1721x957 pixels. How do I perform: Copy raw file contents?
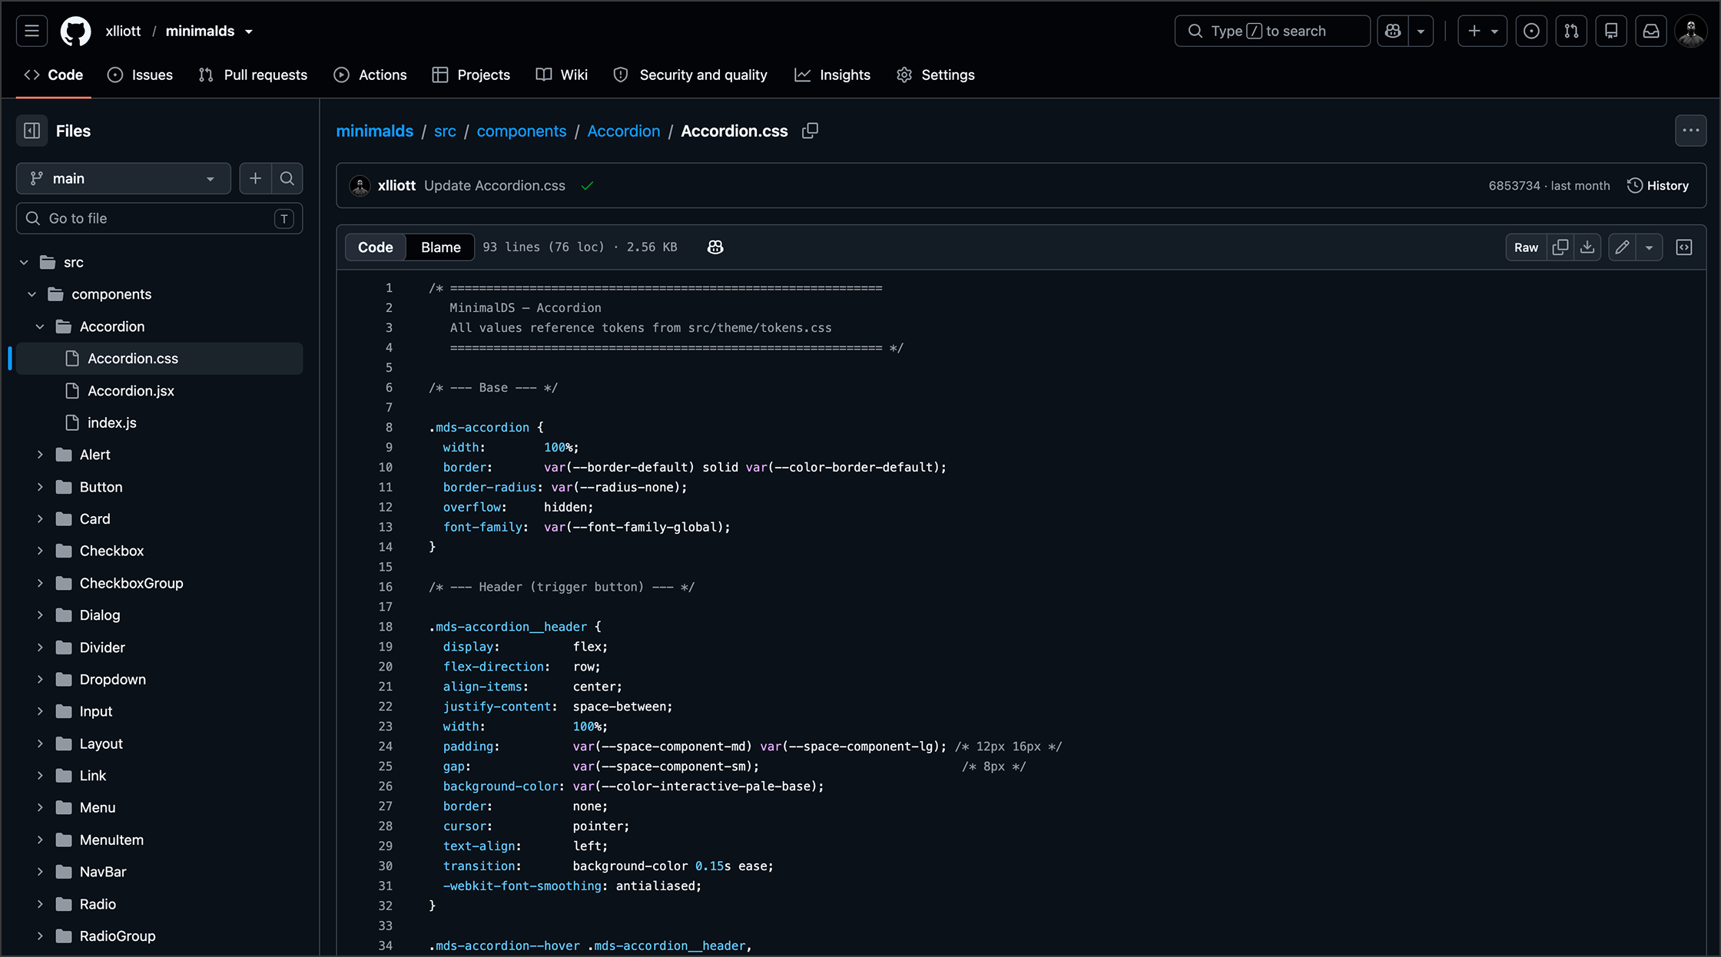click(x=1560, y=247)
